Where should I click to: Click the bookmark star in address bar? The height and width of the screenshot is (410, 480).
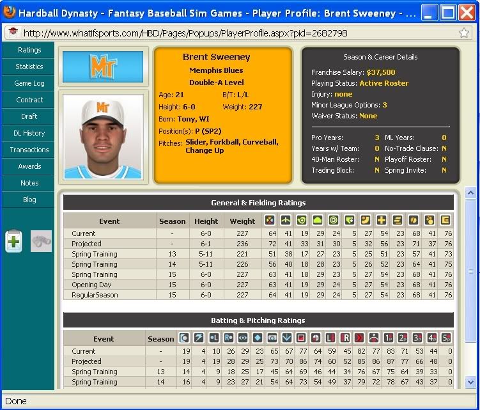tap(464, 33)
